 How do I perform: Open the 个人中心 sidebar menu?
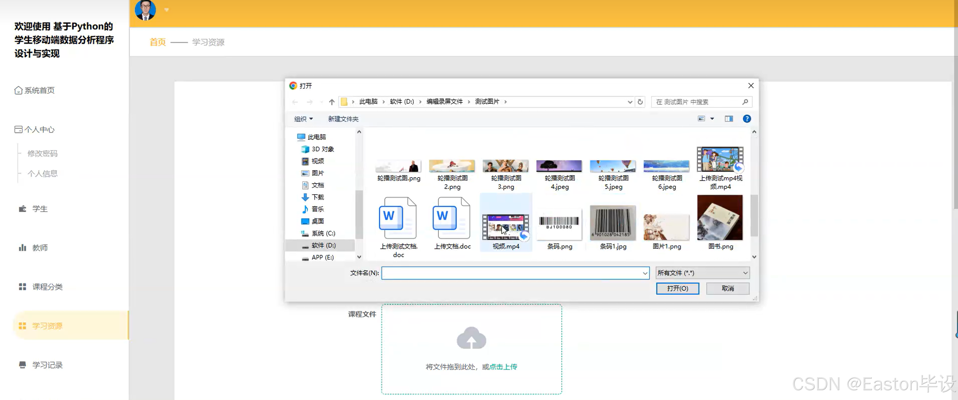click(x=35, y=129)
